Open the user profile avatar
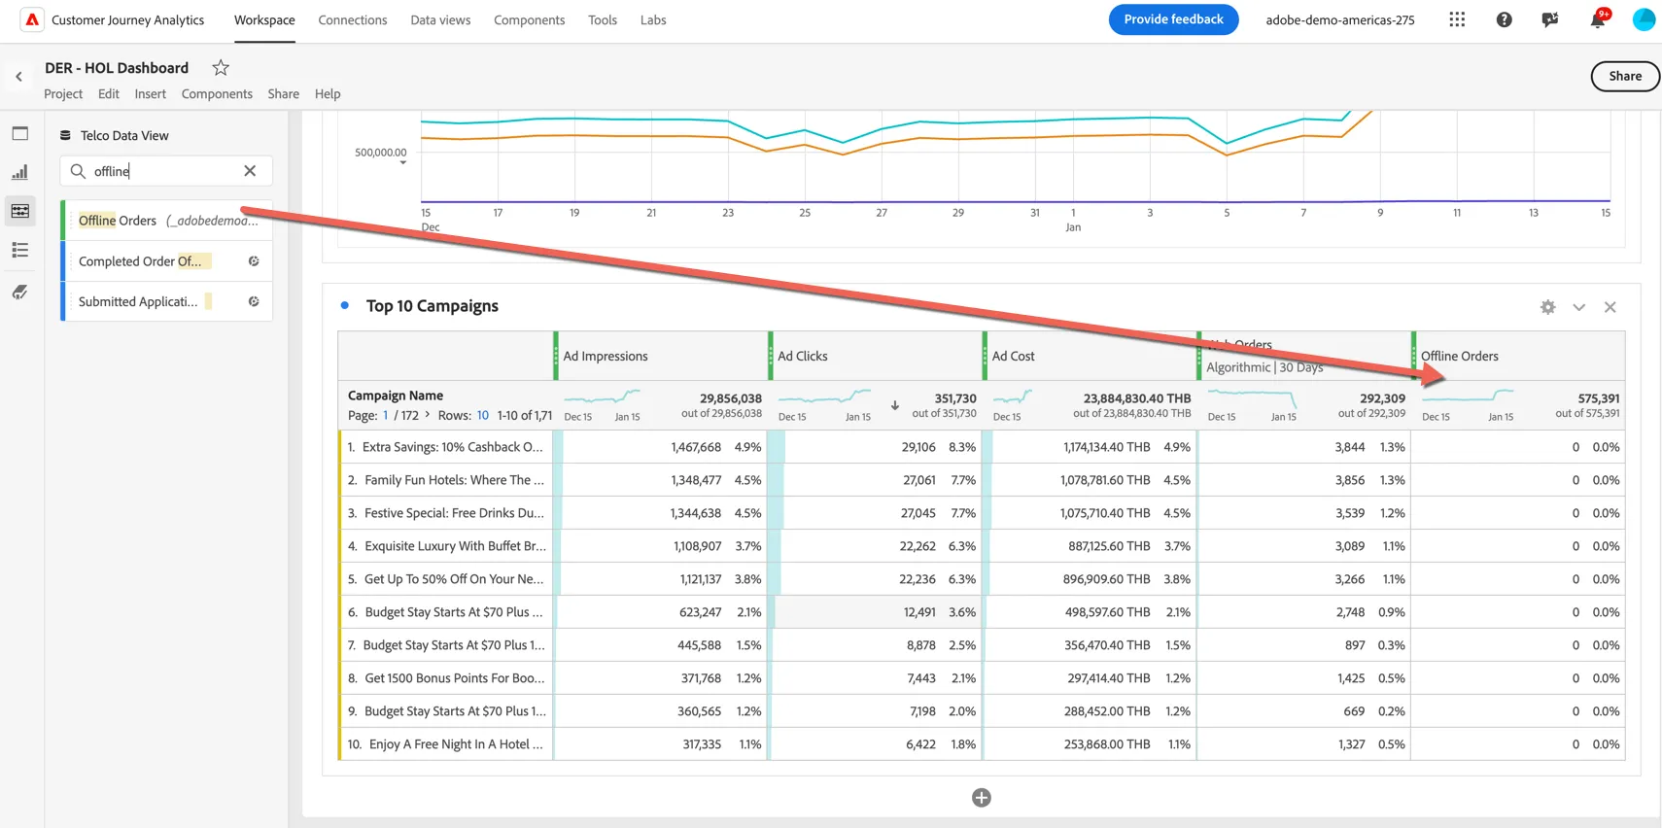1662x828 pixels. click(1644, 19)
